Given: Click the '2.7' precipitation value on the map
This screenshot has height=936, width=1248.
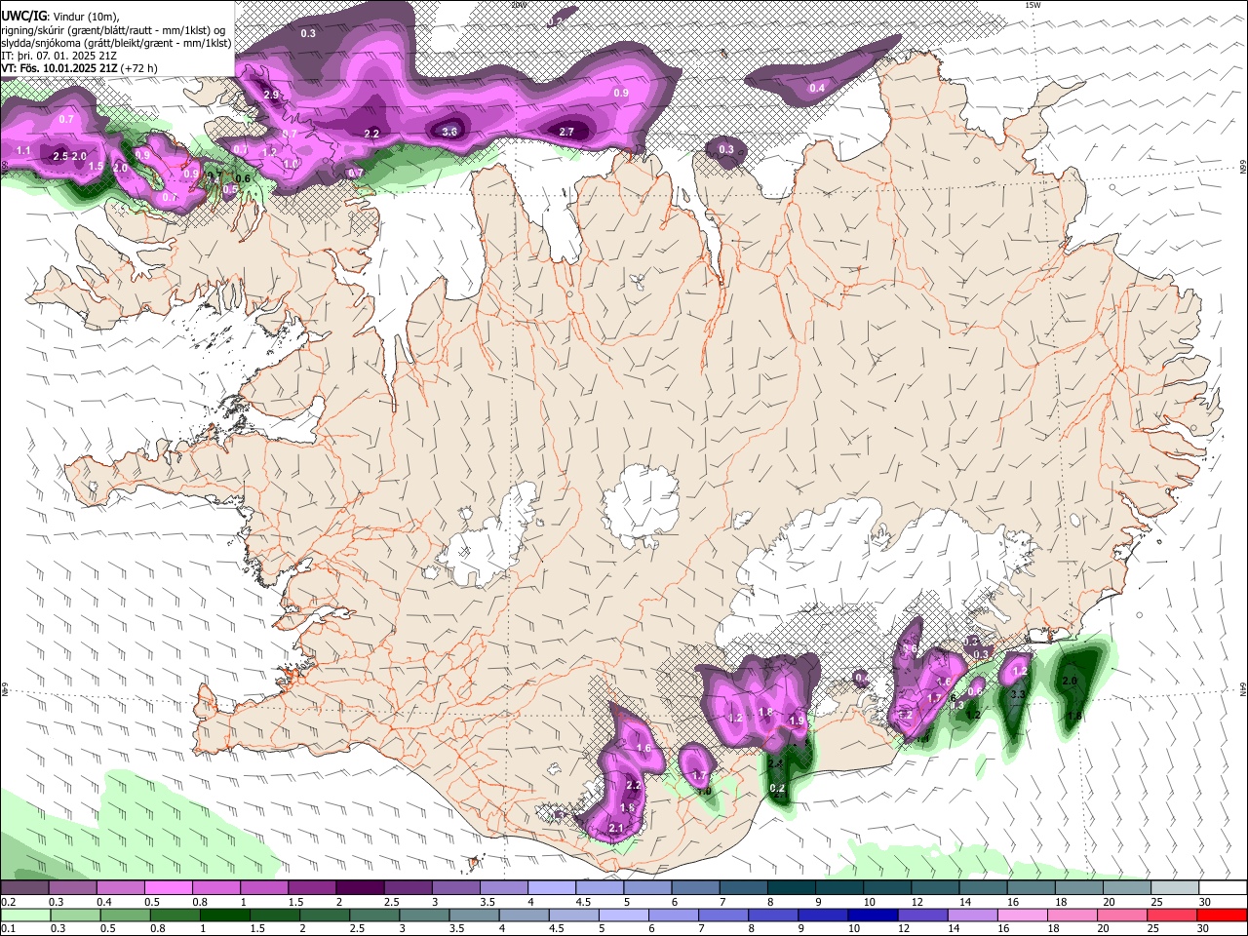Looking at the screenshot, I should (567, 132).
